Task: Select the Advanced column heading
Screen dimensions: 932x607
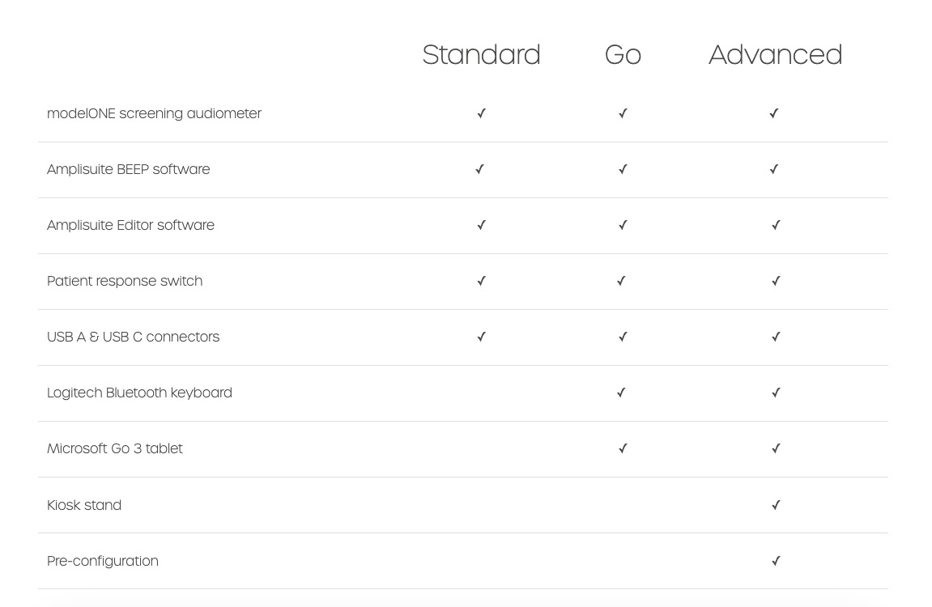Action: (x=775, y=55)
